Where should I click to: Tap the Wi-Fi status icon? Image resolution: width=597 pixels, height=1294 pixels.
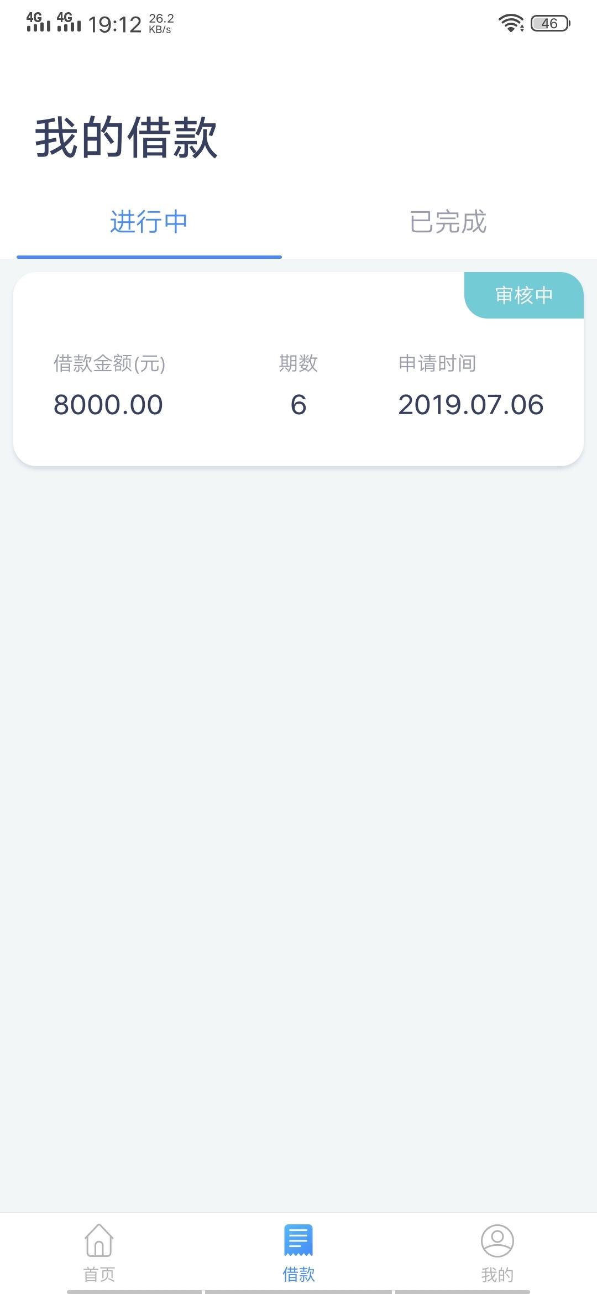coord(511,23)
